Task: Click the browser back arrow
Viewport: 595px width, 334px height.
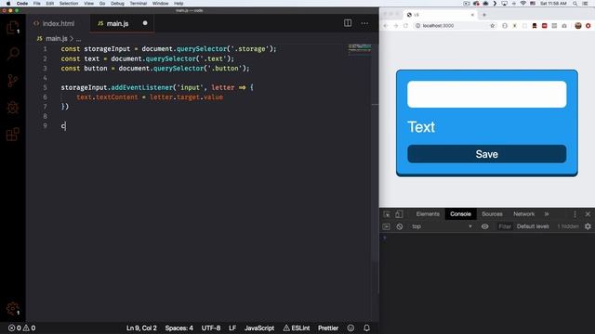Action: click(386, 26)
